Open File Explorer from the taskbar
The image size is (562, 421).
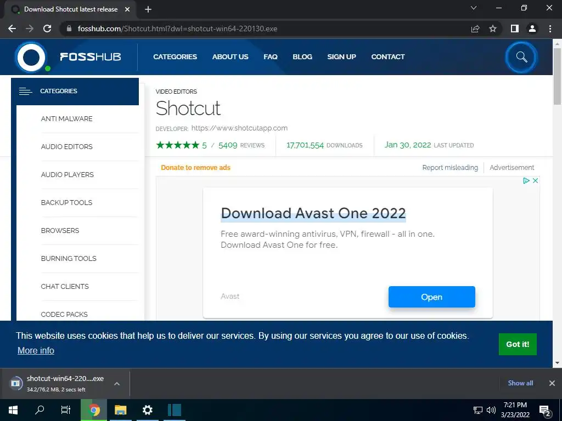tap(121, 410)
